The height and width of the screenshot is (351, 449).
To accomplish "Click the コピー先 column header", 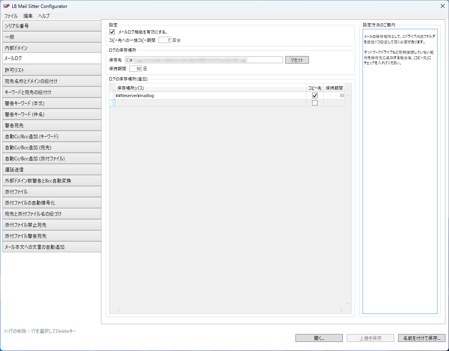I will coord(315,88).
